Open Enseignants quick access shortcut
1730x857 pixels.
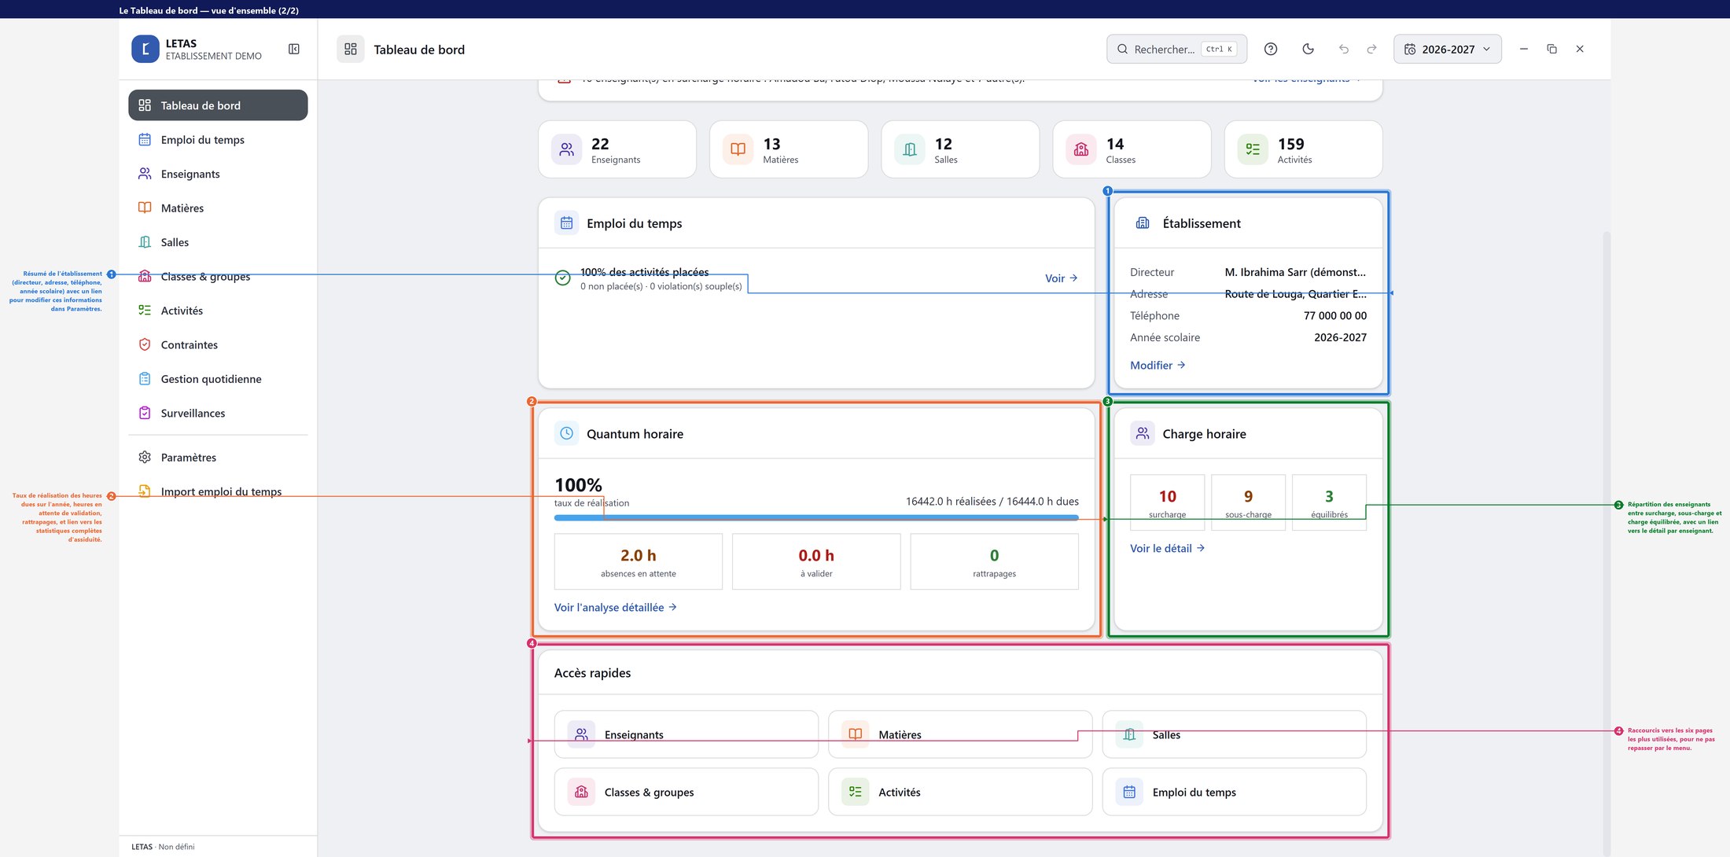686,734
